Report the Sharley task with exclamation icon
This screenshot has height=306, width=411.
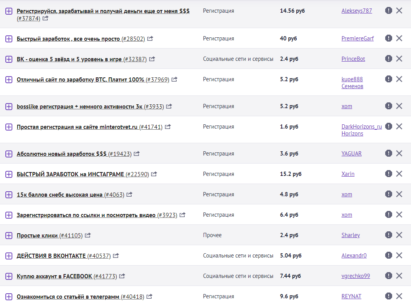click(388, 235)
